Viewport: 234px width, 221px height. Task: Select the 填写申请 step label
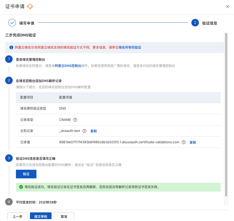click(x=27, y=23)
